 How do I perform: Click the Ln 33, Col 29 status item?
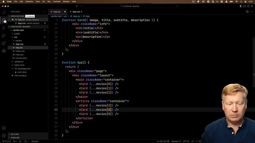tap(163, 141)
